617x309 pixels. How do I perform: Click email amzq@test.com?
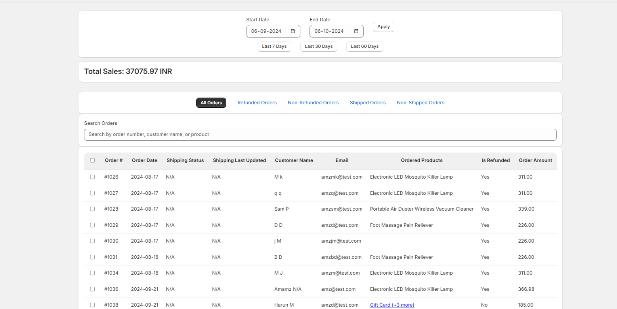tap(340, 193)
